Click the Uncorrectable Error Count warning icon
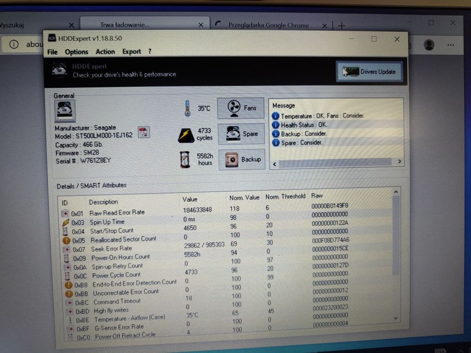The image size is (471, 353). pyautogui.click(x=69, y=294)
